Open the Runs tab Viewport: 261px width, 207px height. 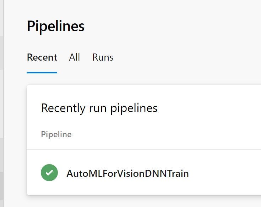[103, 57]
